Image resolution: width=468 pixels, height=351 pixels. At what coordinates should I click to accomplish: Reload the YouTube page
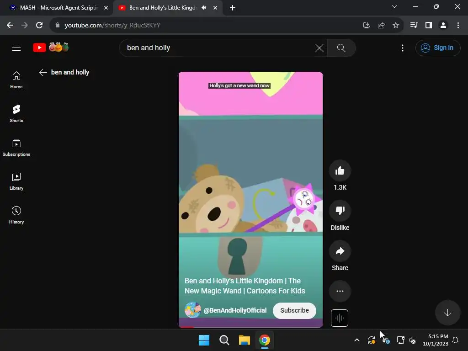click(x=39, y=26)
